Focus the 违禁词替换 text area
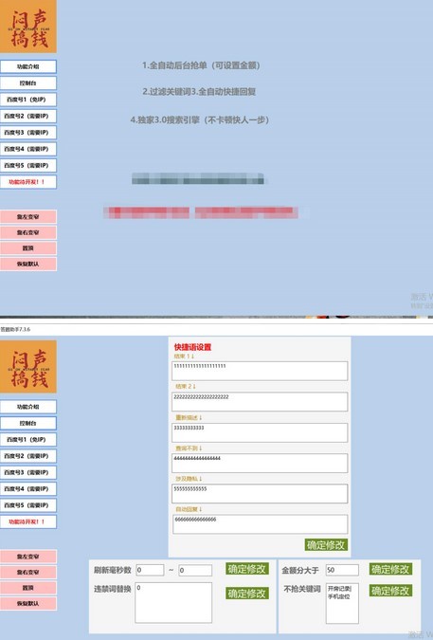 coord(173,602)
